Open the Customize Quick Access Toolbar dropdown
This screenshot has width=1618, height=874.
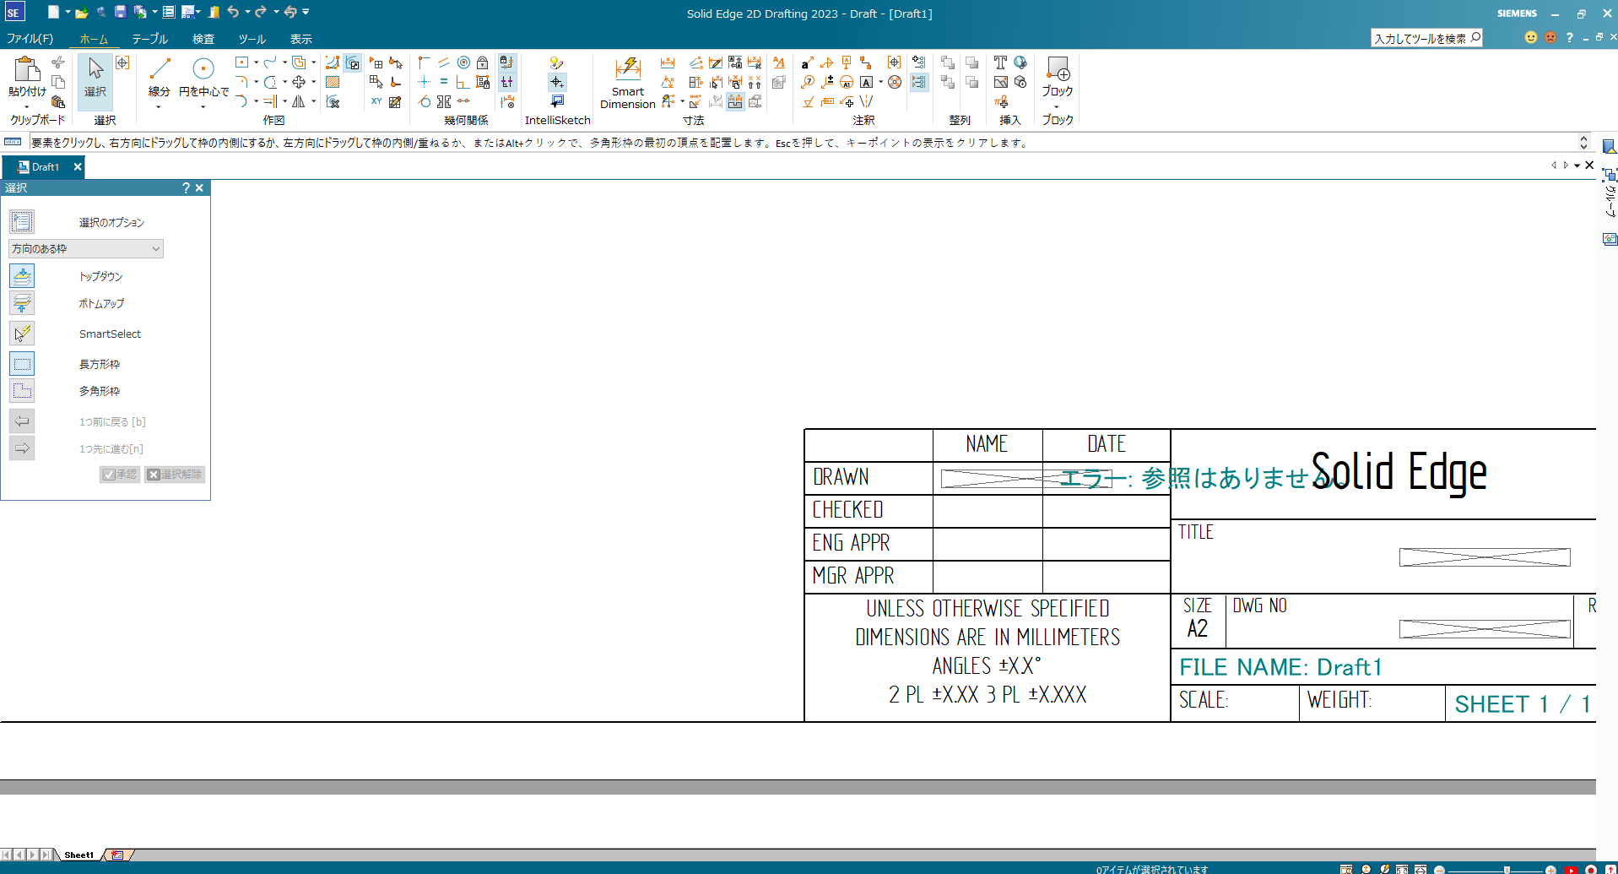tap(306, 12)
